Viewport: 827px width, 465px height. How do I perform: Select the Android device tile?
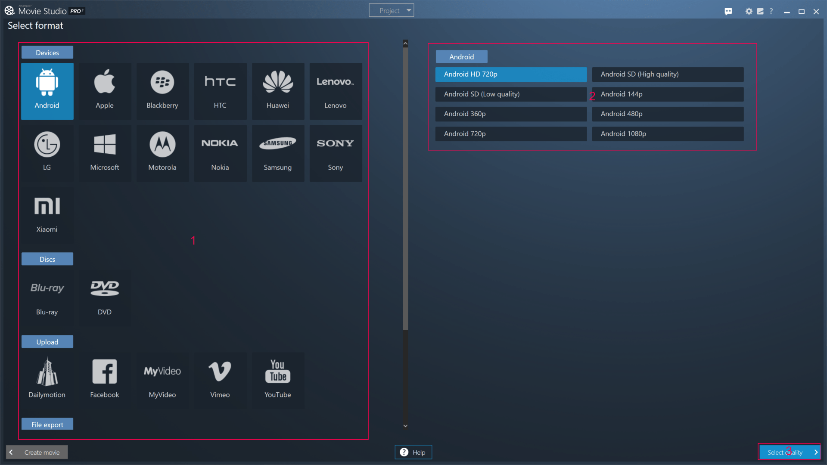(47, 91)
